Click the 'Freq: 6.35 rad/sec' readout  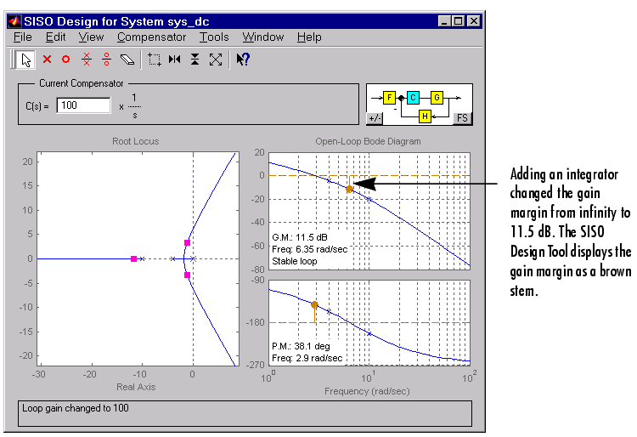pyautogui.click(x=310, y=249)
